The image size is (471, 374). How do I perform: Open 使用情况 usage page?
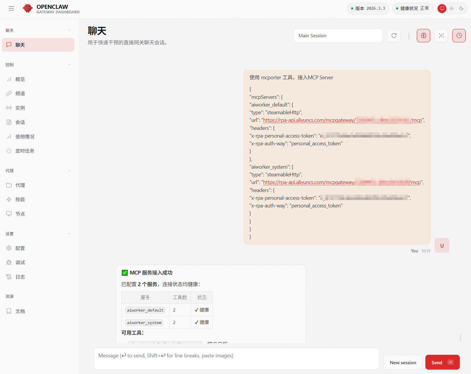[x=38, y=137]
